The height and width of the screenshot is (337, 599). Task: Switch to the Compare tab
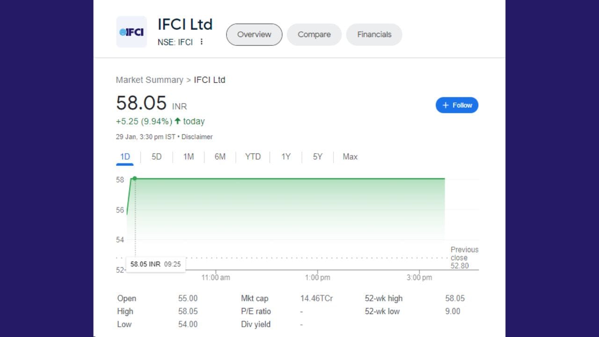pyautogui.click(x=314, y=34)
